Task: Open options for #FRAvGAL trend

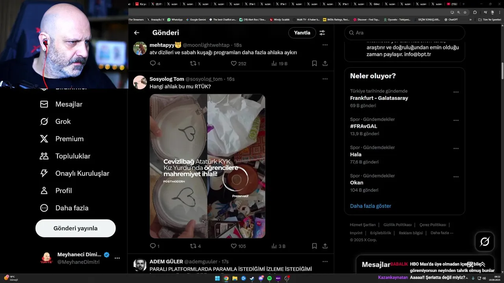Action: tap(456, 120)
